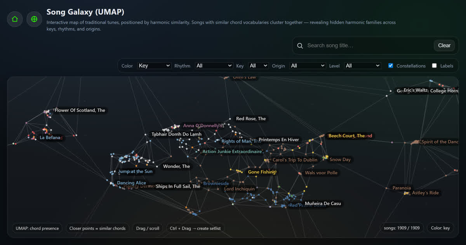466x245 pixels.
Task: Click the green home icon
Action: (14, 19)
